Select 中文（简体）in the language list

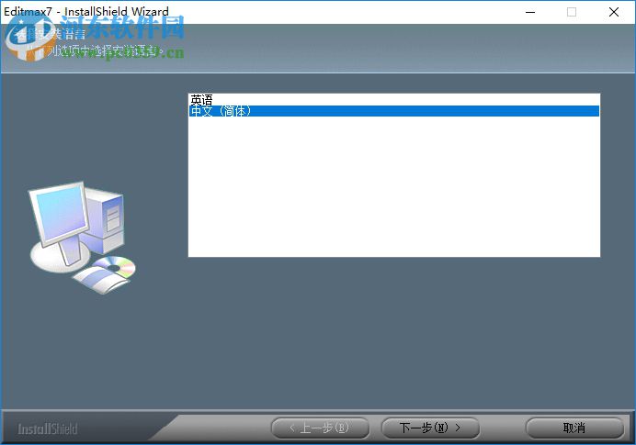pos(393,111)
